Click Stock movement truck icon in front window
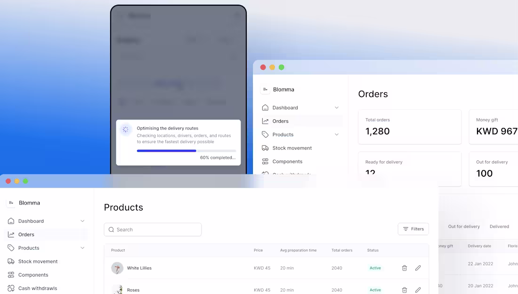The image size is (518, 294). click(x=11, y=261)
